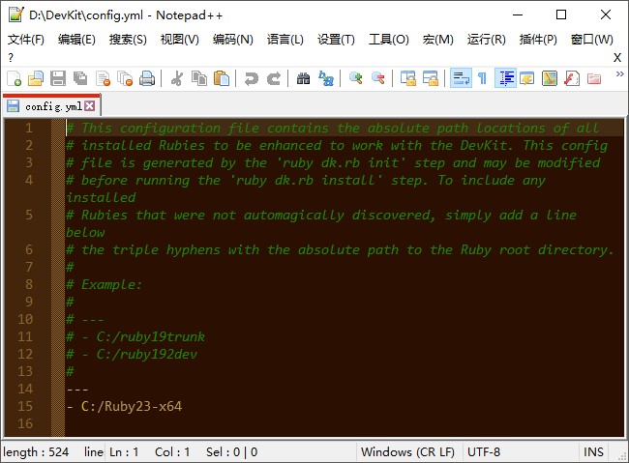The image size is (629, 463).
Task: Redo the last undone action
Action: pyautogui.click(x=274, y=78)
